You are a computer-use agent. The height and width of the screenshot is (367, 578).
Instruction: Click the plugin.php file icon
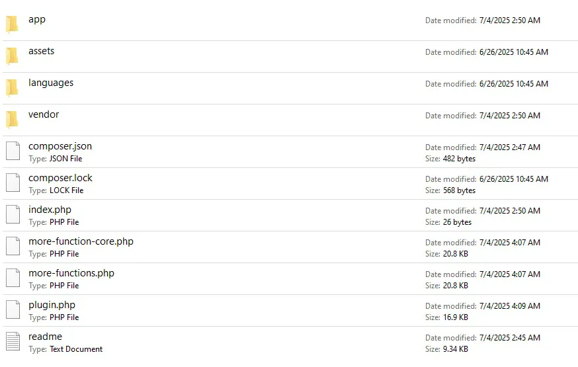[x=13, y=310]
